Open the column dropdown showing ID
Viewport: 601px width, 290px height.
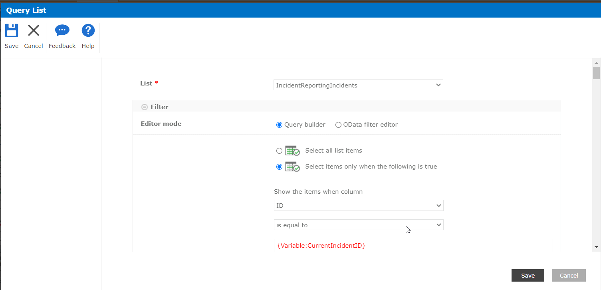pos(359,205)
